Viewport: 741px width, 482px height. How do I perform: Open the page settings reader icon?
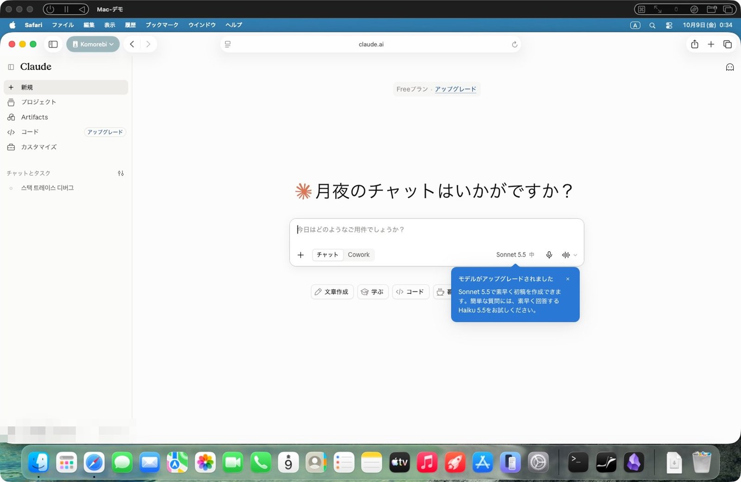228,44
